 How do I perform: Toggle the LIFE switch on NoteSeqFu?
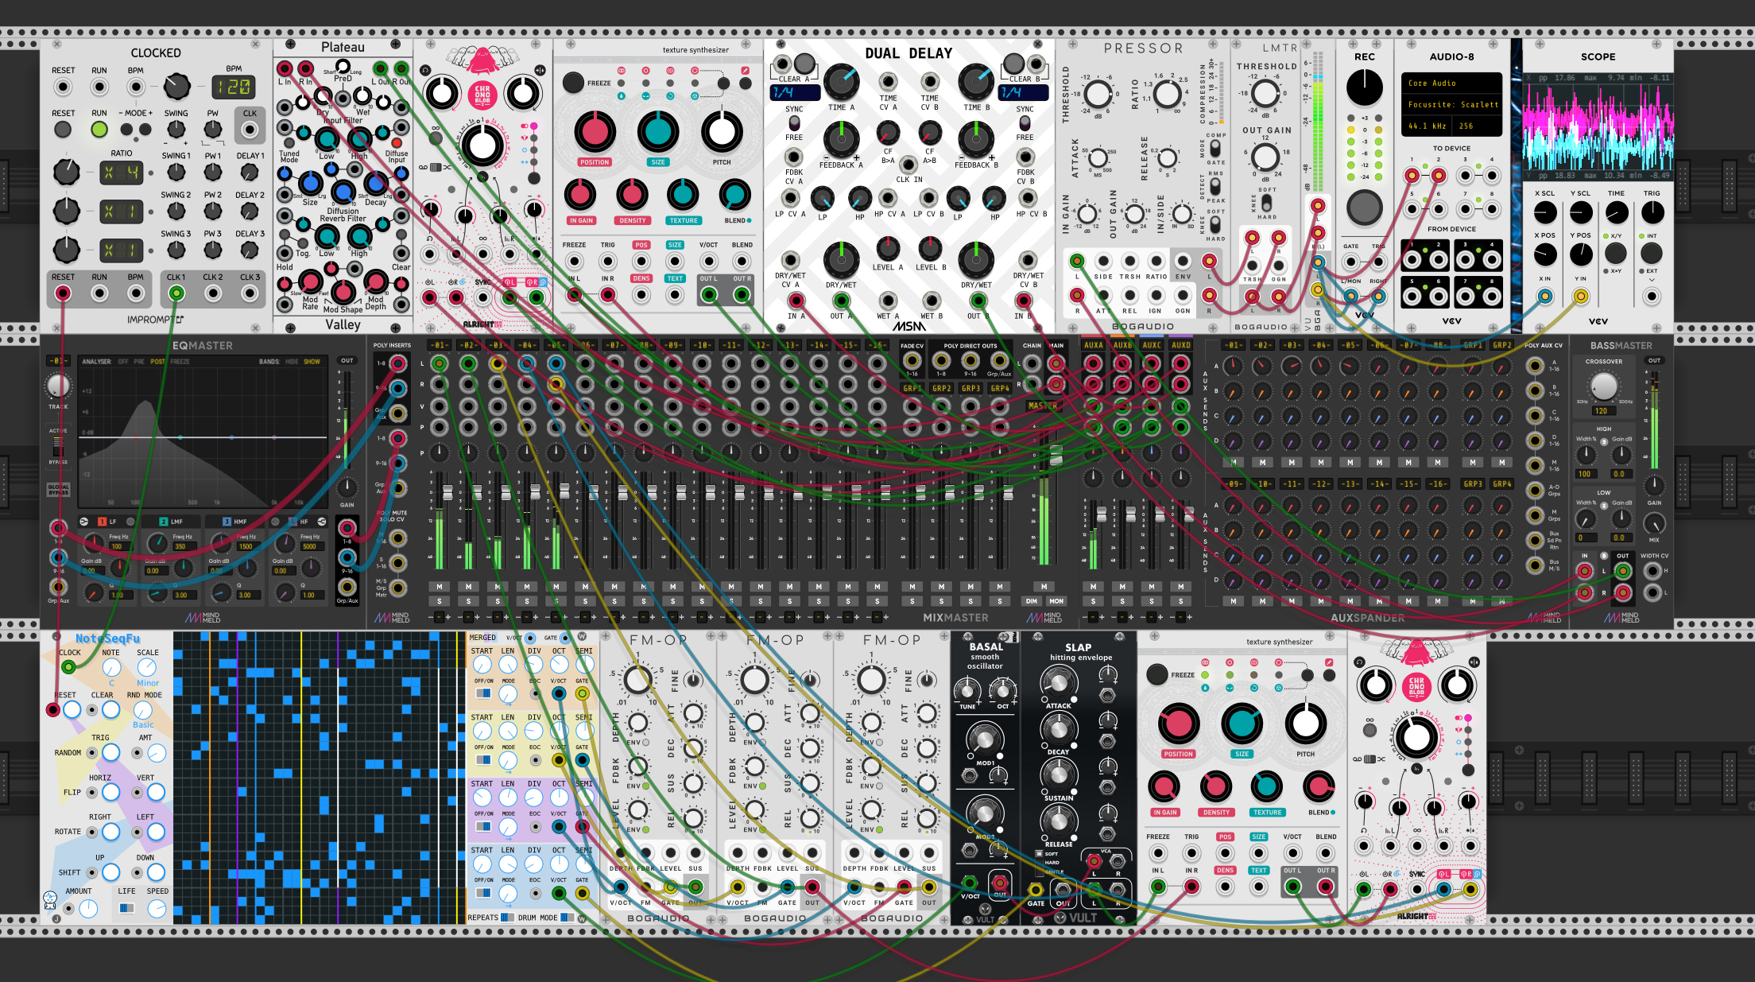coord(127,907)
